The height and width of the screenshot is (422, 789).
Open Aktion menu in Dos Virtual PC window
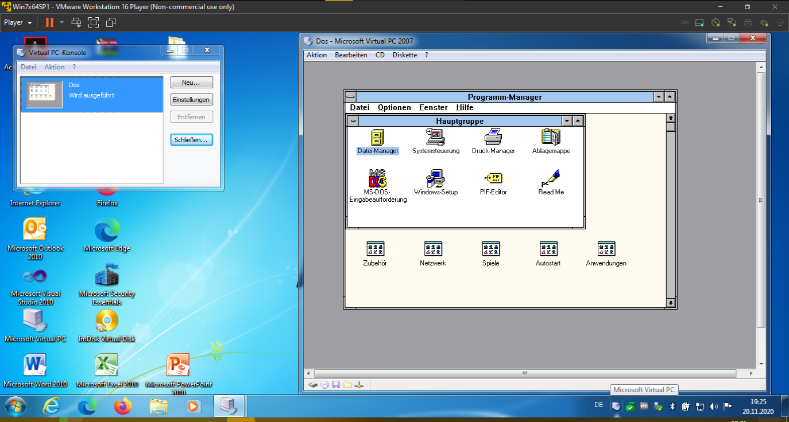[x=316, y=55]
